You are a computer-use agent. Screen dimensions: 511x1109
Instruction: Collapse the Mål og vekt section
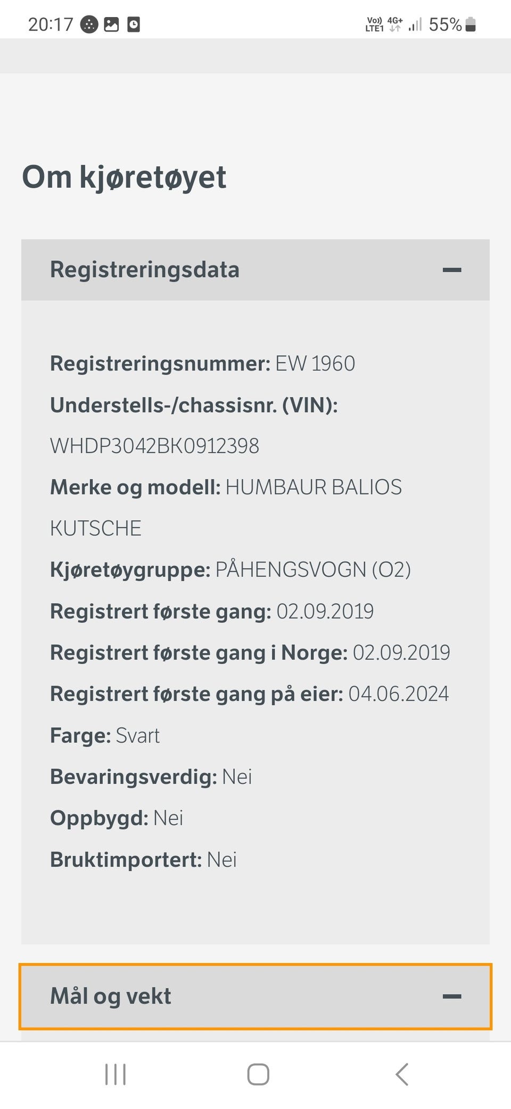(x=452, y=996)
